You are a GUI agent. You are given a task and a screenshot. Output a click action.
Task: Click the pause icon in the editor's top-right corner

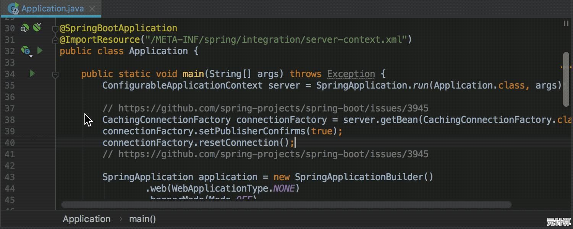click(x=566, y=24)
